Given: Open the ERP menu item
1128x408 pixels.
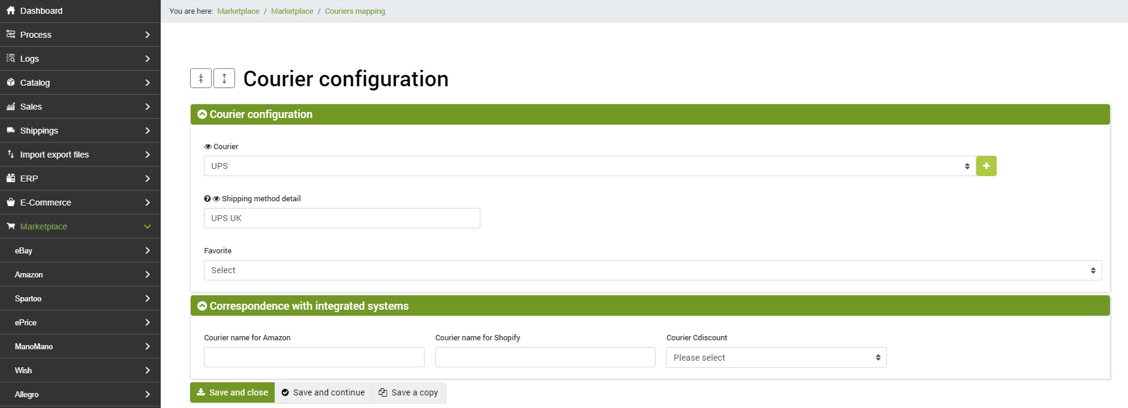Looking at the screenshot, I should coord(80,179).
